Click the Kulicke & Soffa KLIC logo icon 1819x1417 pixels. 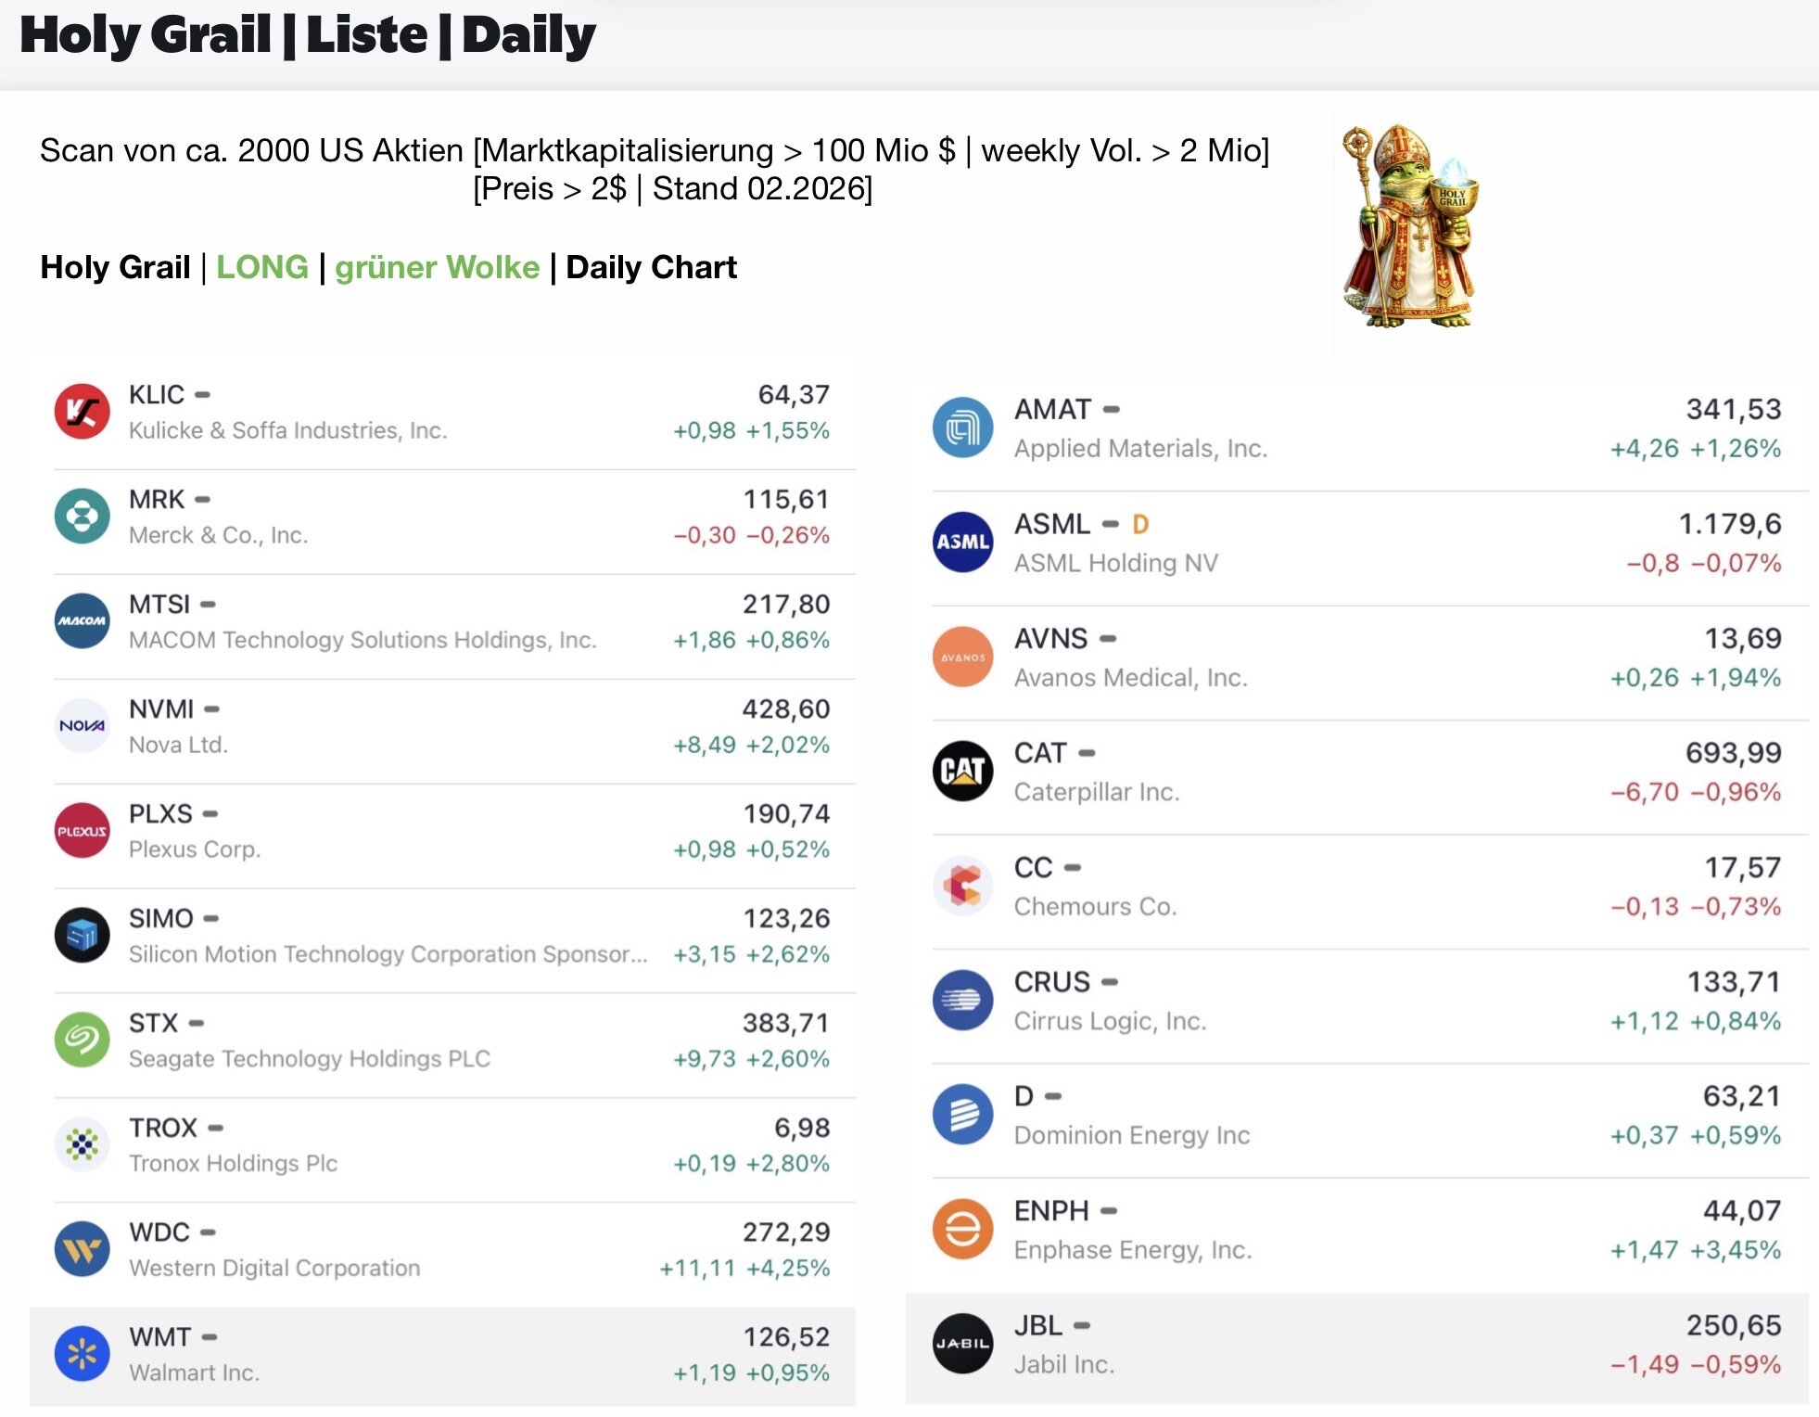pyautogui.click(x=82, y=412)
